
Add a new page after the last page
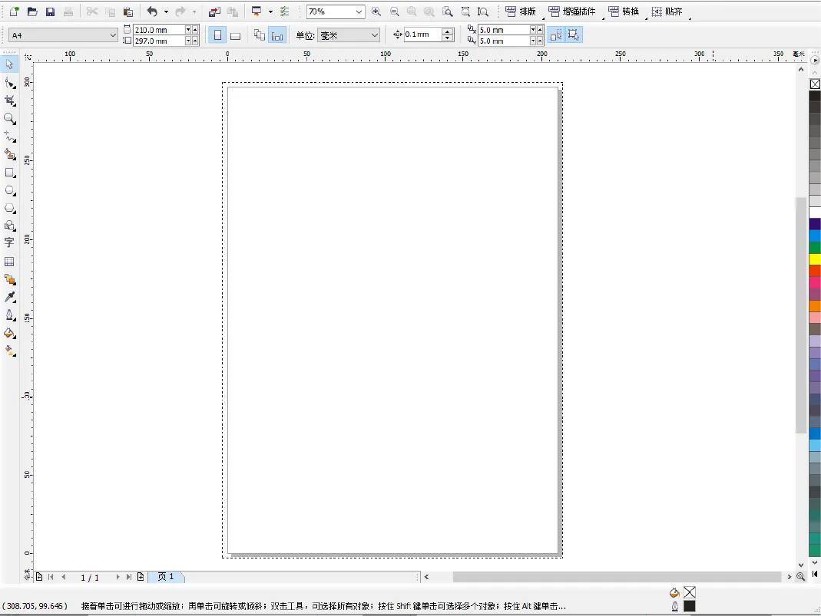coord(141,577)
